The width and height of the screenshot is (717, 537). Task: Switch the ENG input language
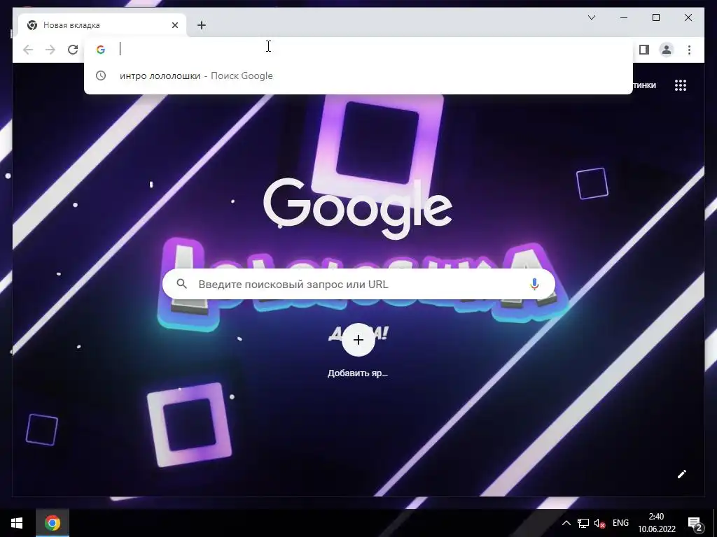point(620,523)
